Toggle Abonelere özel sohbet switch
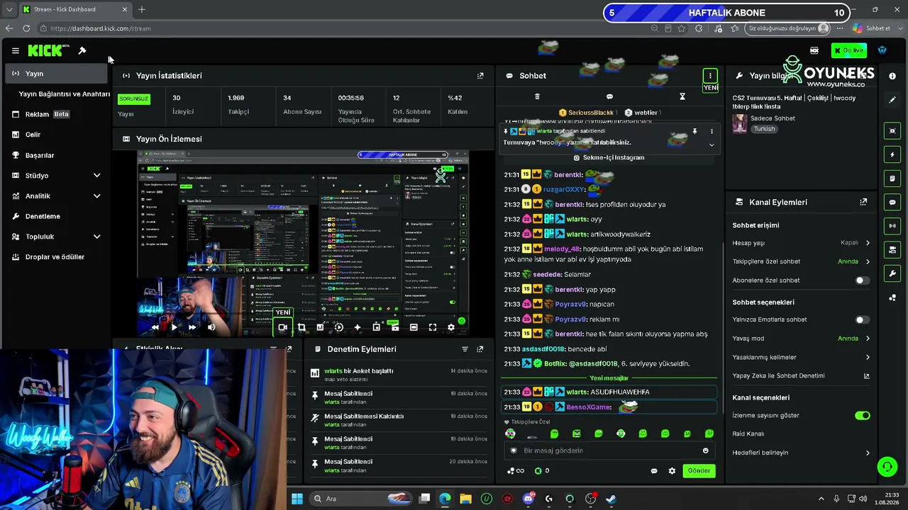 click(862, 280)
